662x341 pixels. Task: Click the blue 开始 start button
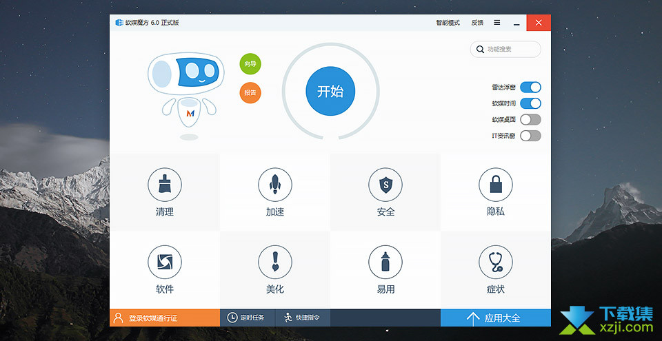pos(330,91)
